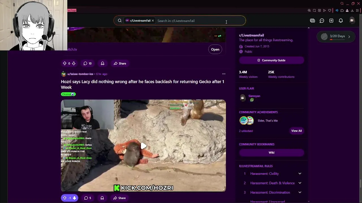Open the tab search icon in title bar
This screenshot has width=362, height=203.
[342, 3]
